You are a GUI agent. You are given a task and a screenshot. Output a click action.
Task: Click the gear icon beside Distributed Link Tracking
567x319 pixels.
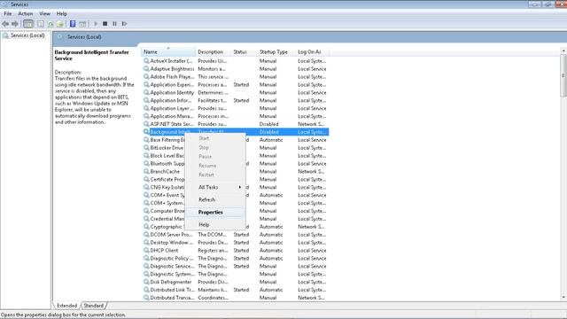click(146, 290)
